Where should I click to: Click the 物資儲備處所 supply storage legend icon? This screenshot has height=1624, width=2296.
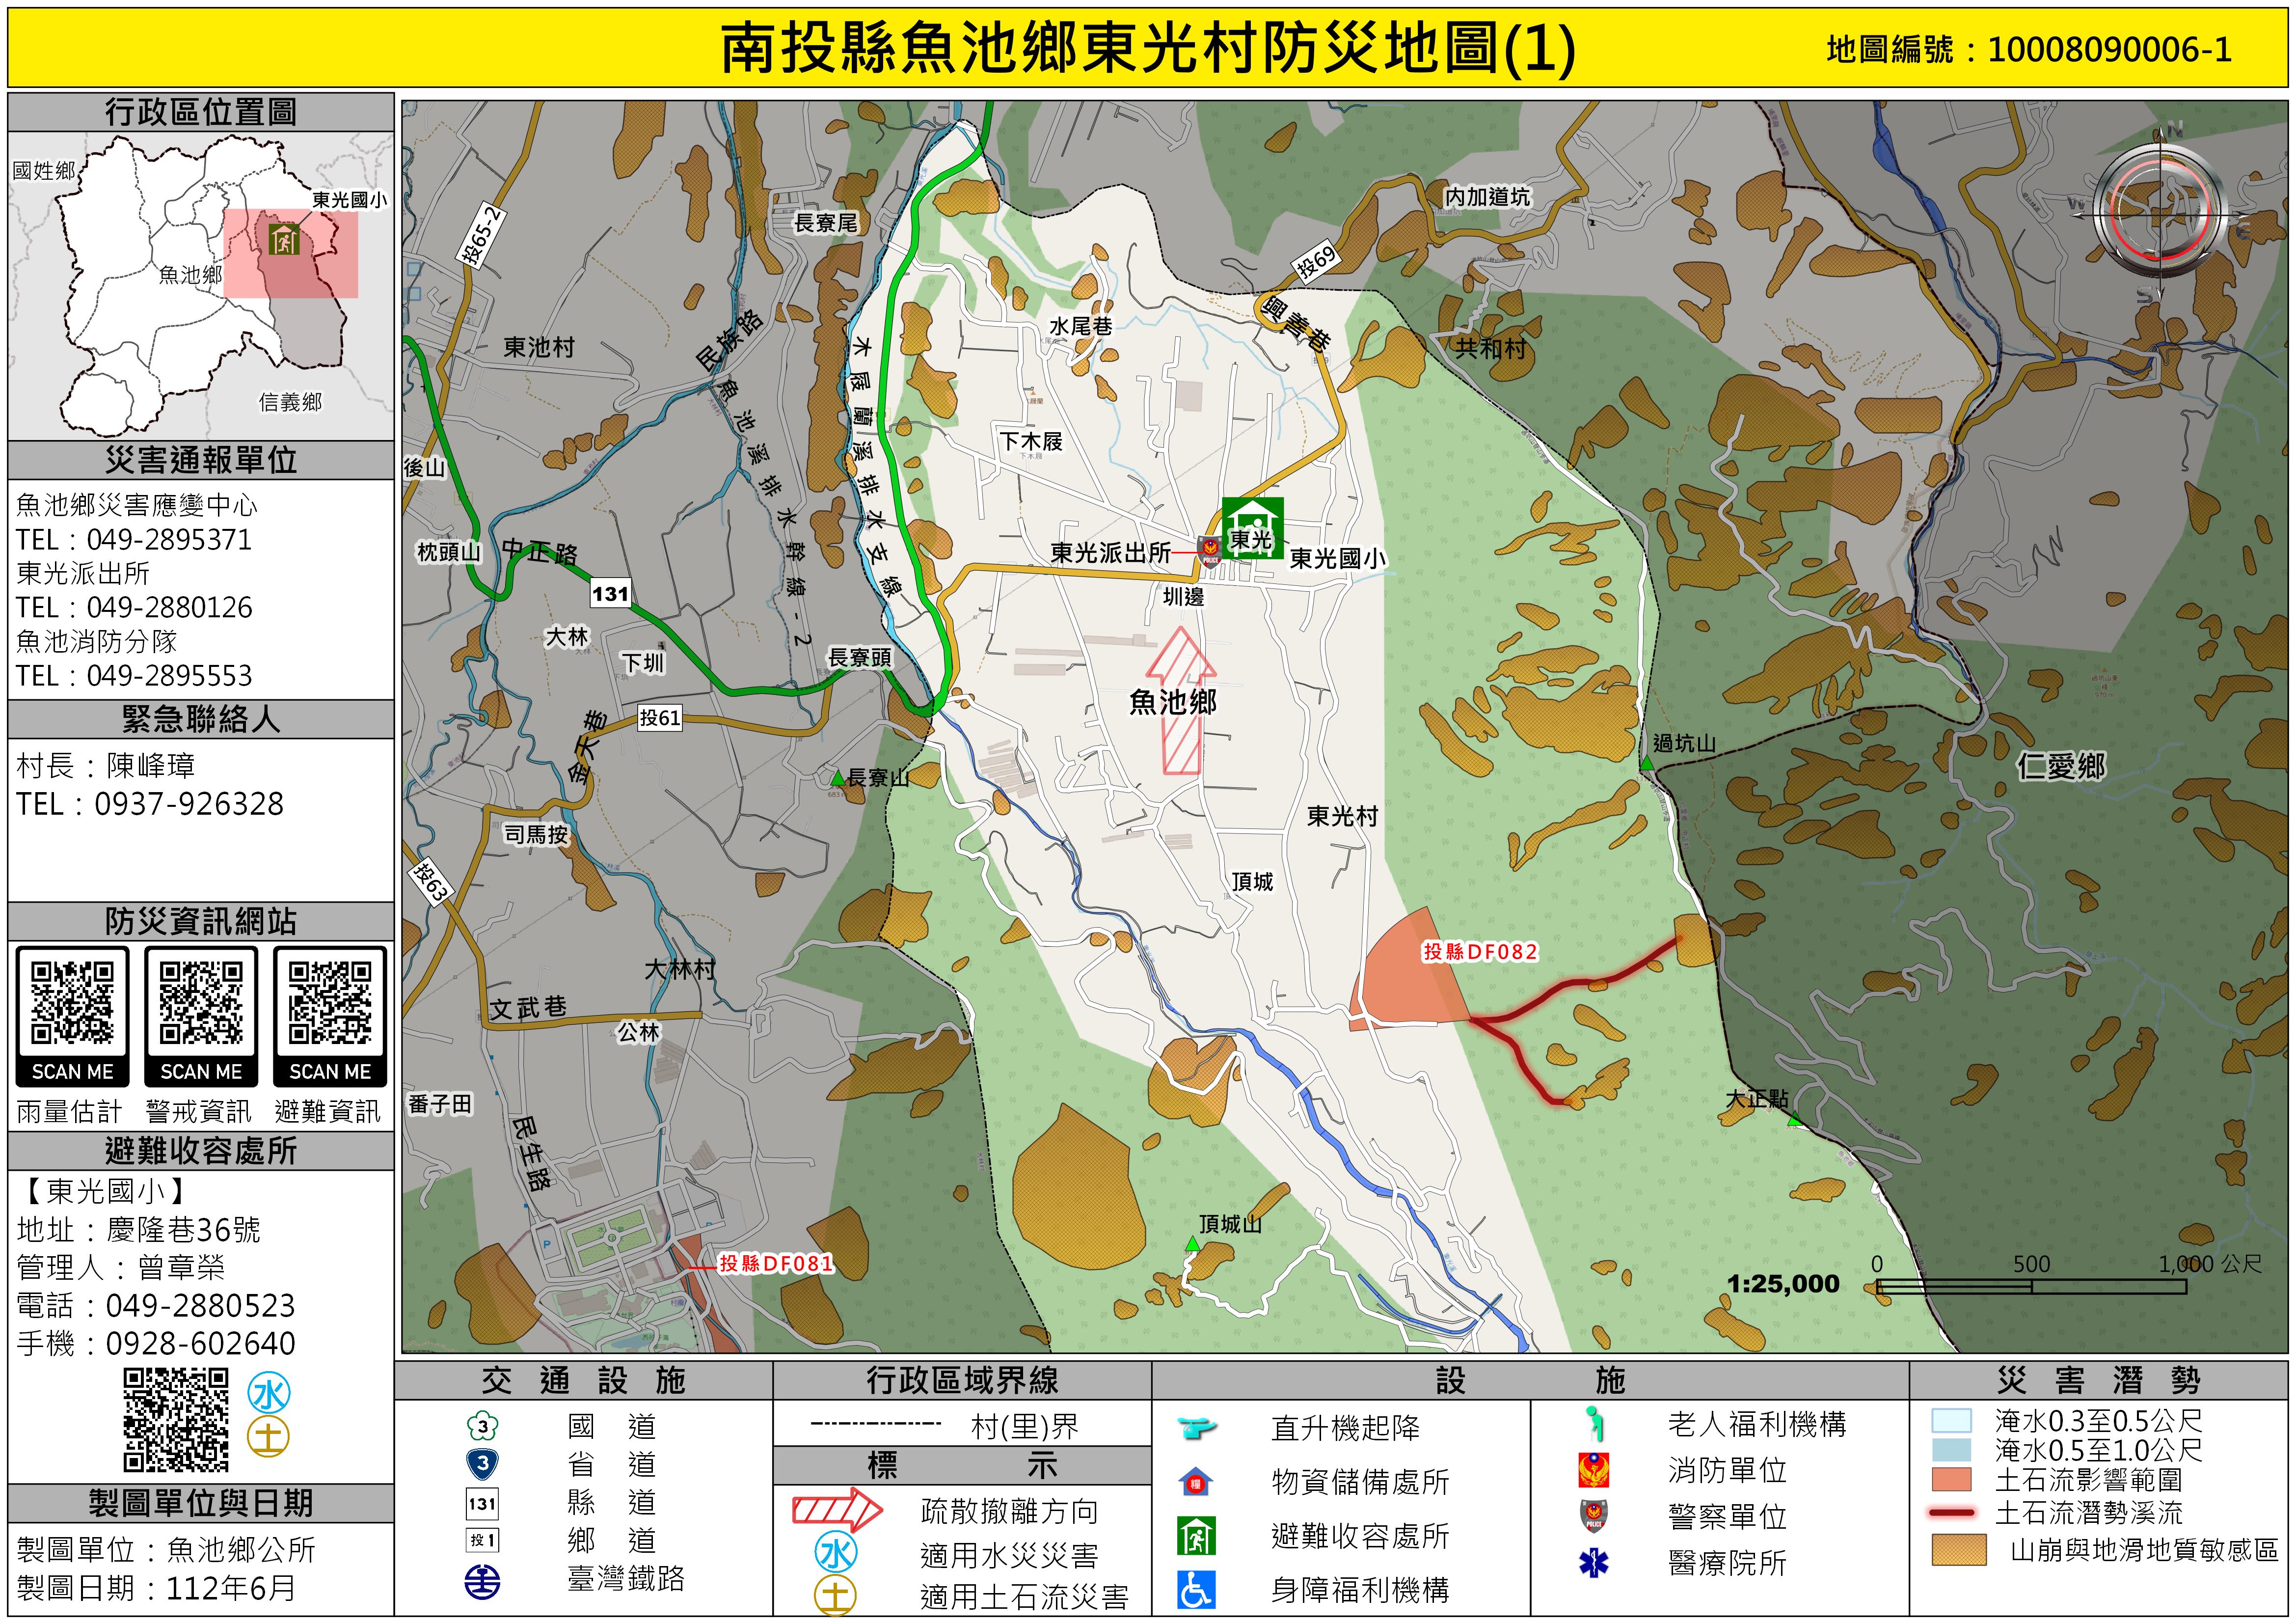click(1196, 1482)
